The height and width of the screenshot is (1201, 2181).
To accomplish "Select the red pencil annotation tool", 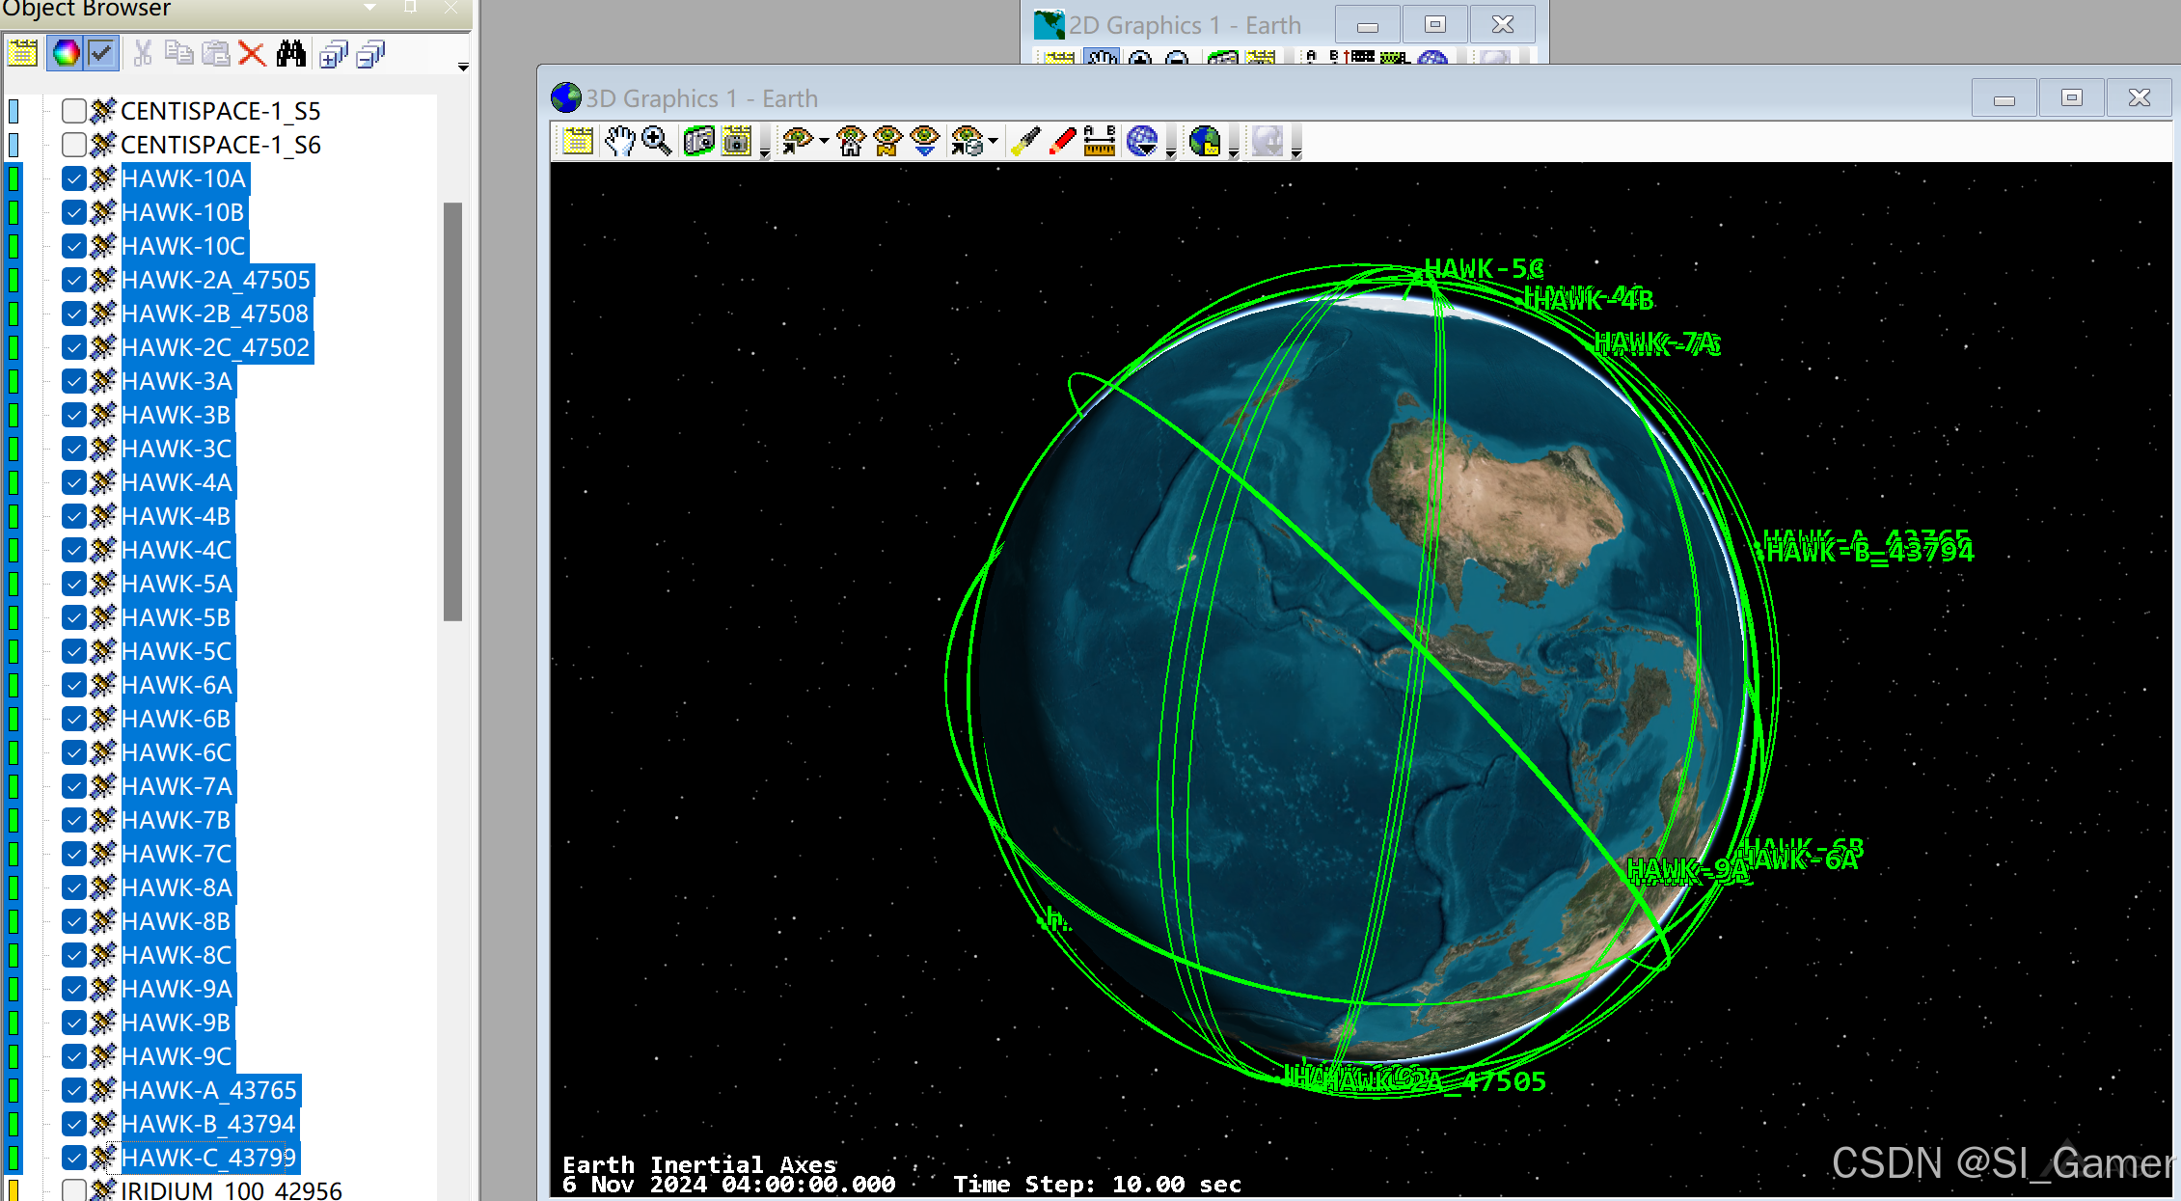I will (x=1062, y=142).
